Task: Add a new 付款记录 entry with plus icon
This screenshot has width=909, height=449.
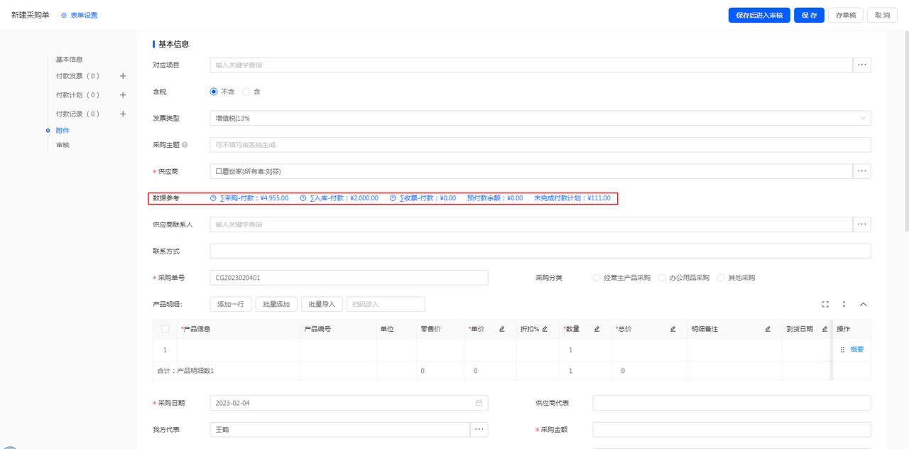Action: pyautogui.click(x=123, y=114)
